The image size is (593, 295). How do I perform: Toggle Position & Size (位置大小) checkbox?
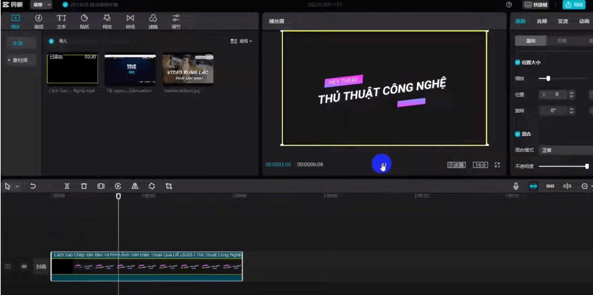click(517, 62)
